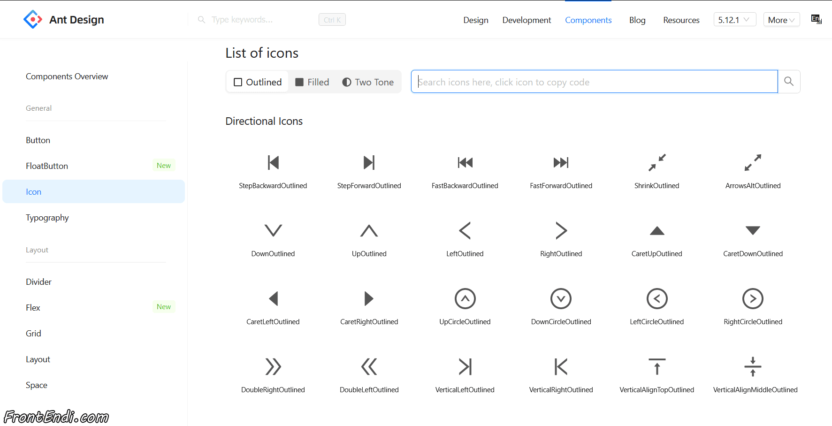The width and height of the screenshot is (832, 426).
Task: Expand the More dropdown menu
Action: [x=781, y=20]
